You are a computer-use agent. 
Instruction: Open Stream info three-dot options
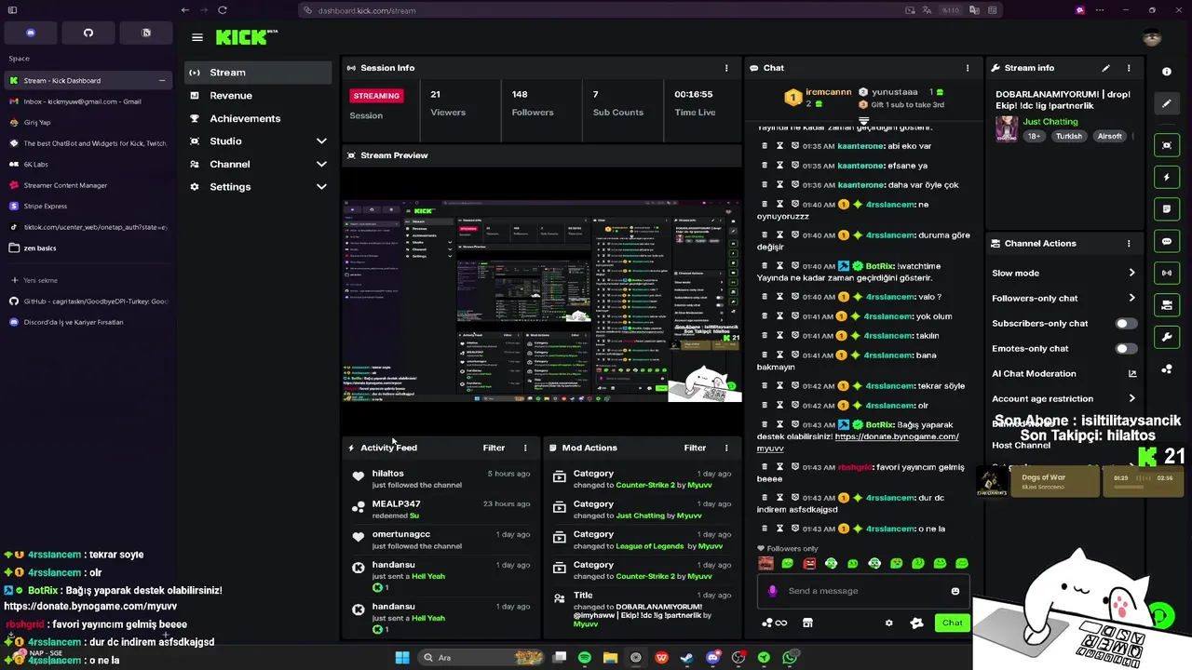1129,68
